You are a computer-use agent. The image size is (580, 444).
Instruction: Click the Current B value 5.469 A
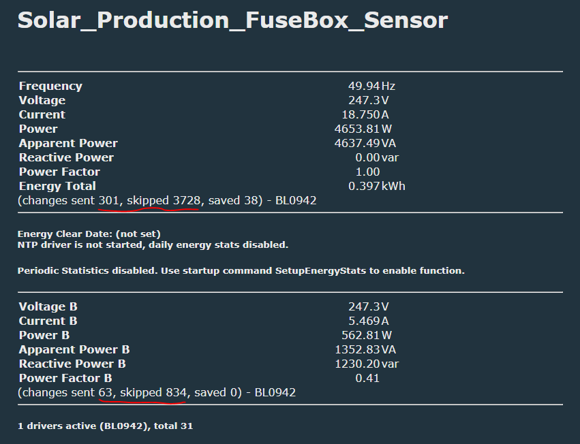(369, 321)
